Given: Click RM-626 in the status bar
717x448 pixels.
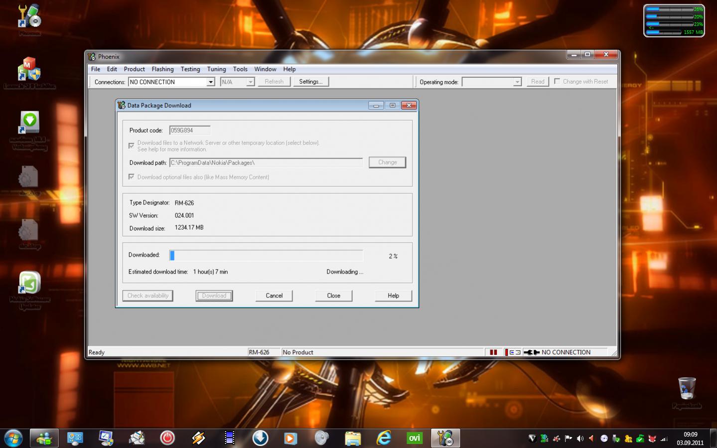Looking at the screenshot, I should [259, 352].
